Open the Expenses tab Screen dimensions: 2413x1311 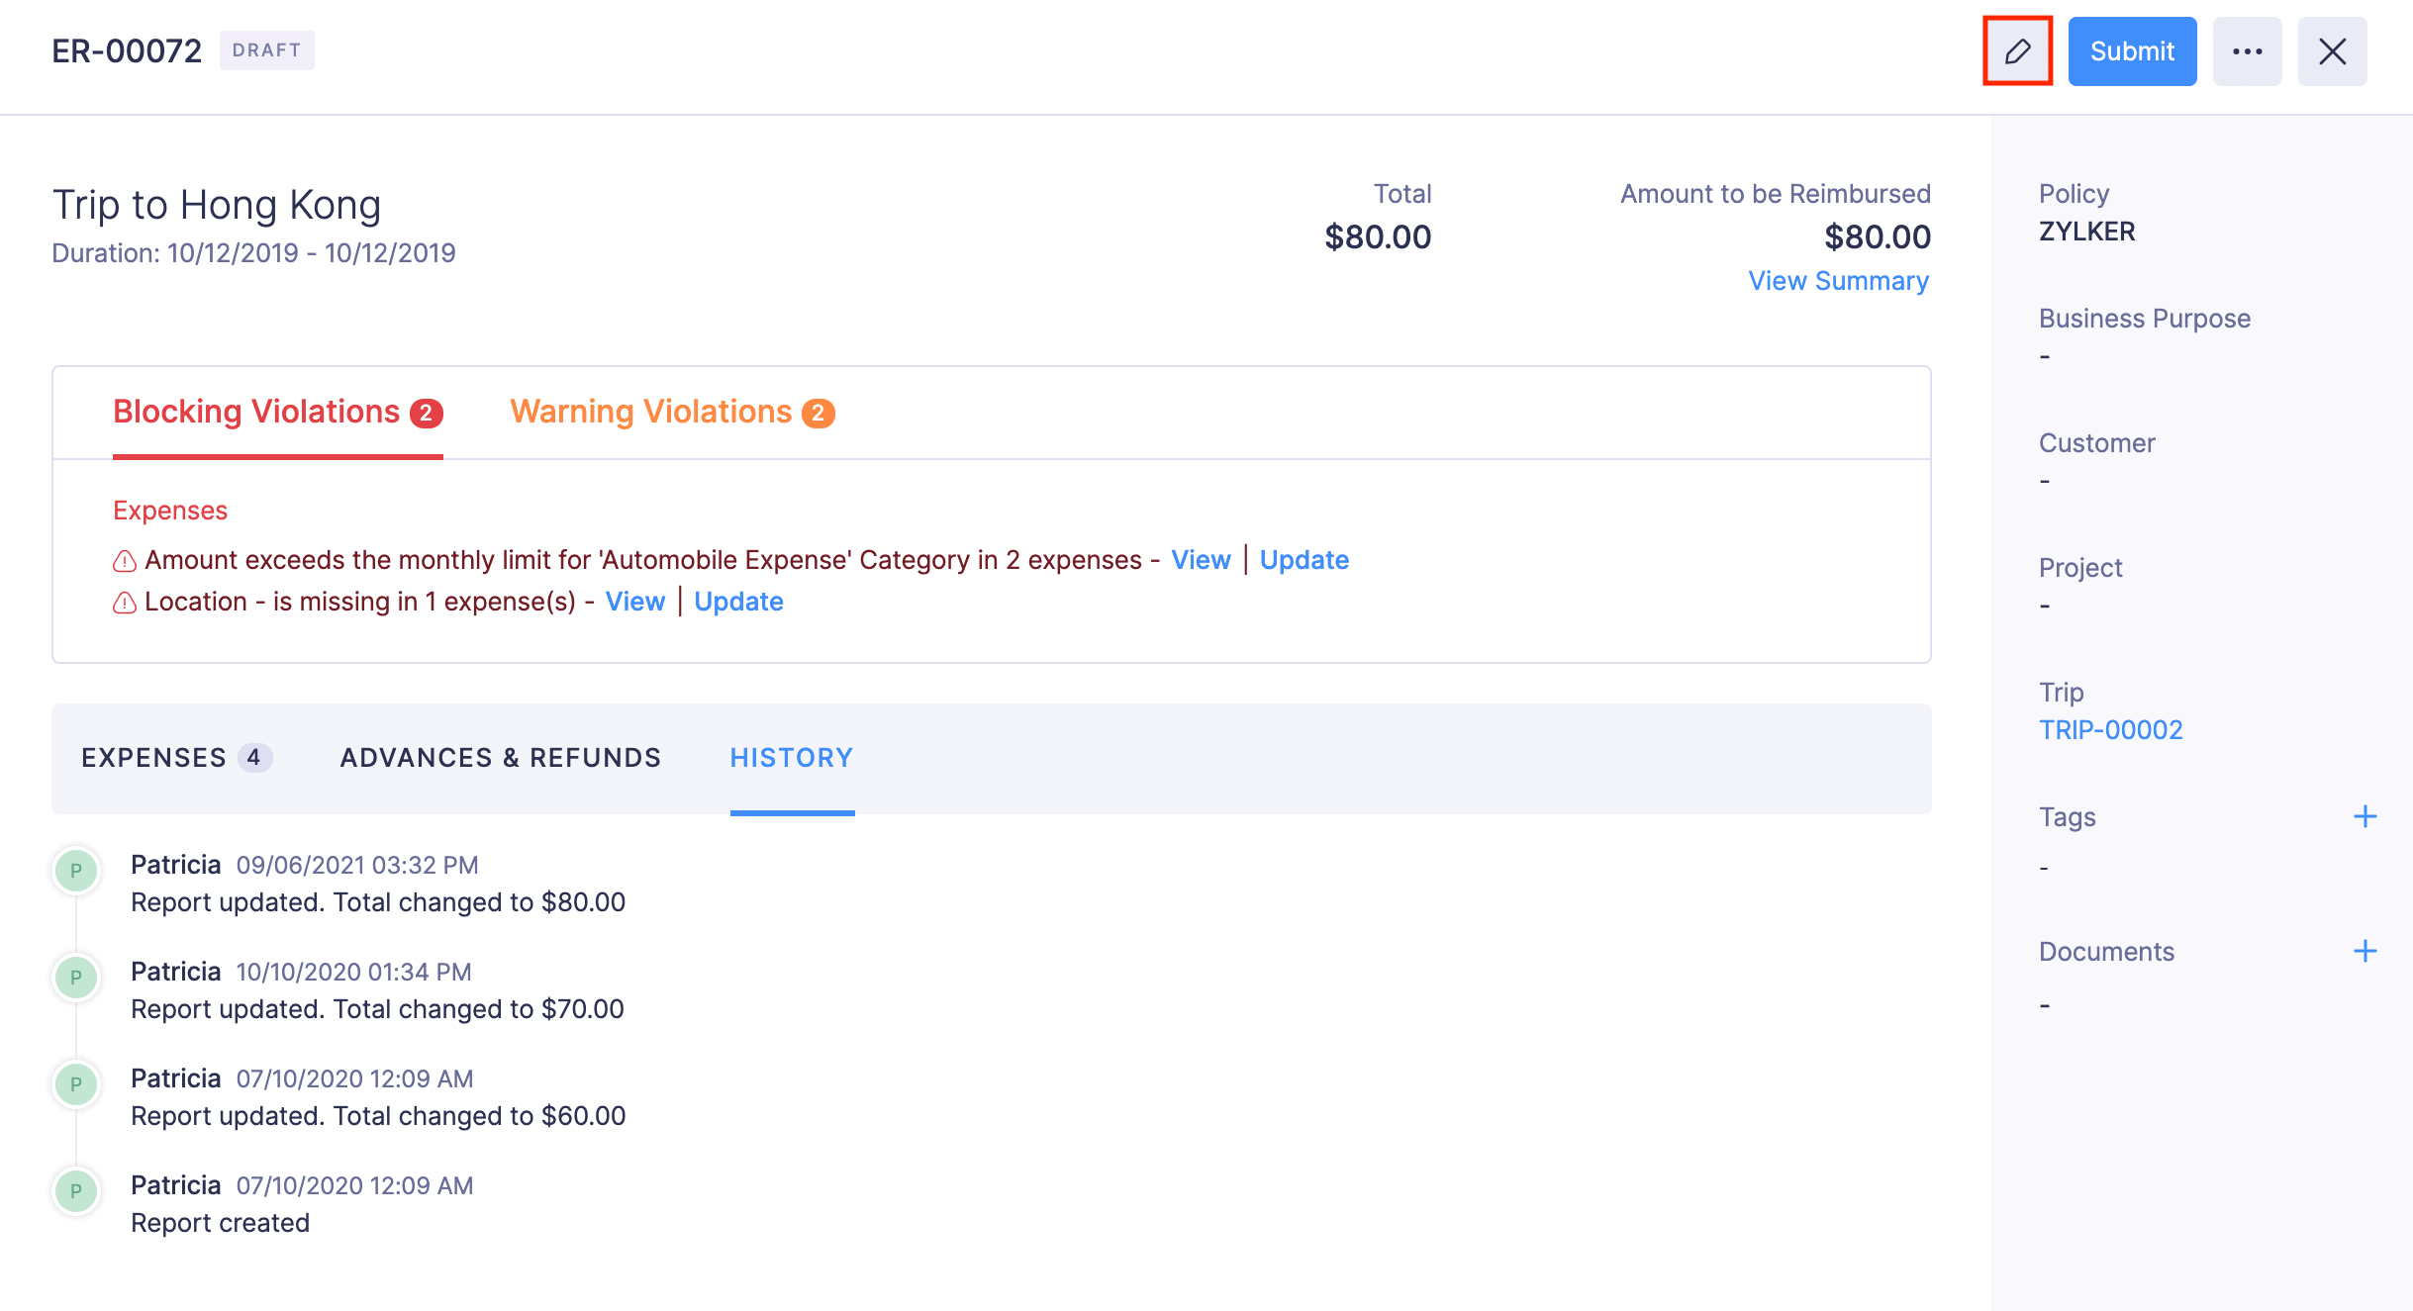(x=175, y=758)
